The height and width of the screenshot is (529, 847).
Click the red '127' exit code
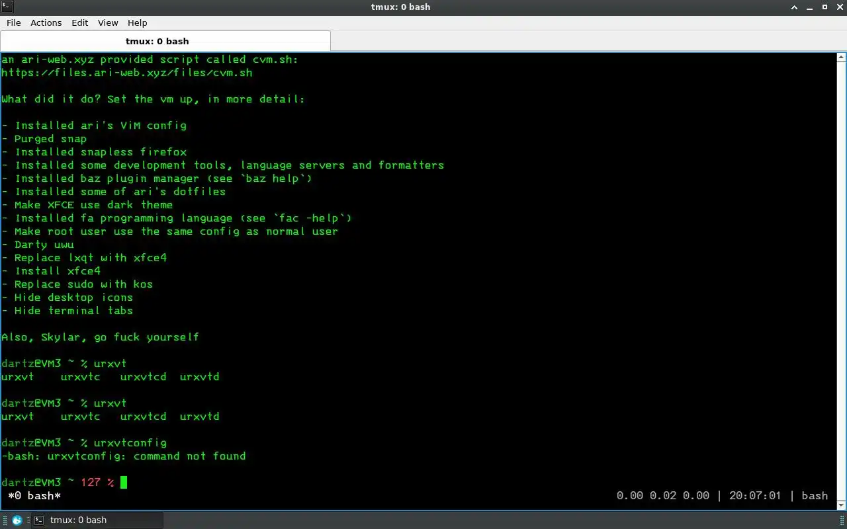tap(91, 483)
